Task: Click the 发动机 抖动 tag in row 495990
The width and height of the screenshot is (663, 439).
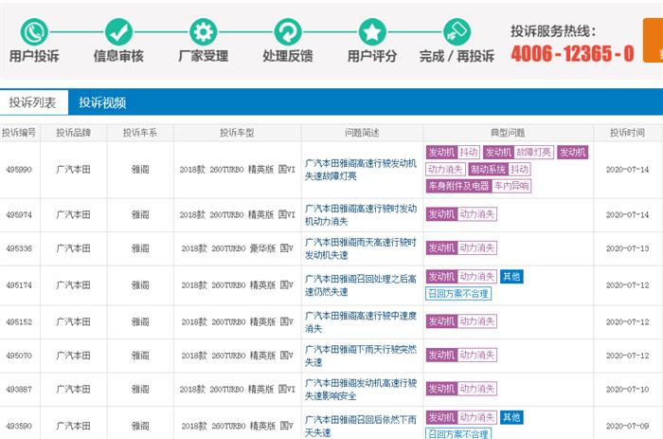Action: click(x=453, y=153)
